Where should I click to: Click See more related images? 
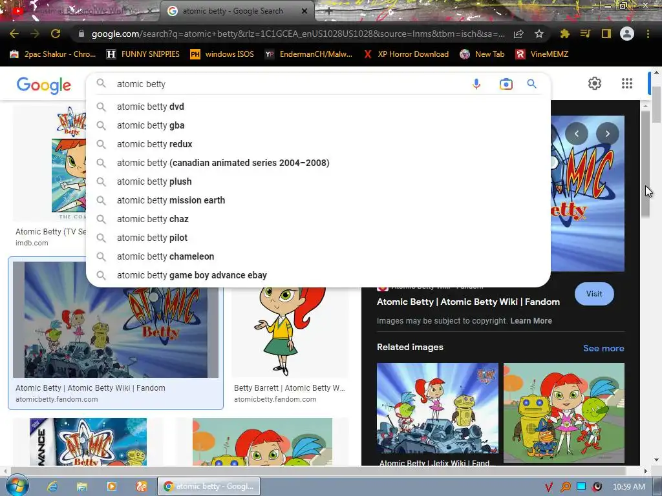[x=603, y=348]
